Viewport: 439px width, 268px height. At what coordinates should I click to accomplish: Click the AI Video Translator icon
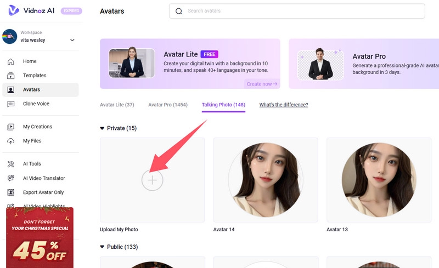[x=11, y=178]
